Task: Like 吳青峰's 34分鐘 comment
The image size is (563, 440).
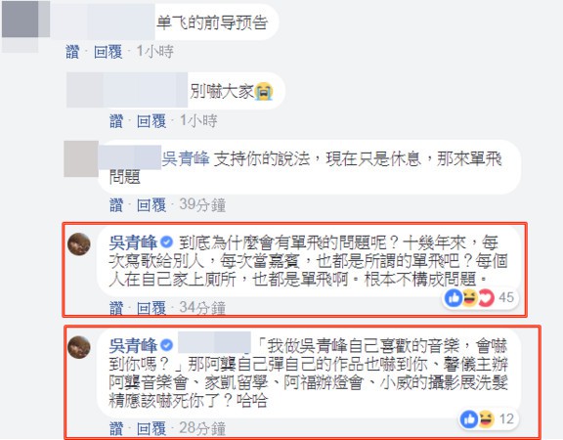Action: [116, 308]
